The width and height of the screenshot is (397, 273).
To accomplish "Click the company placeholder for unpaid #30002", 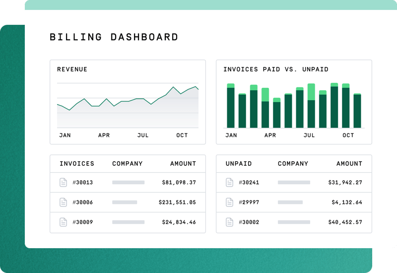I will coord(294,222).
